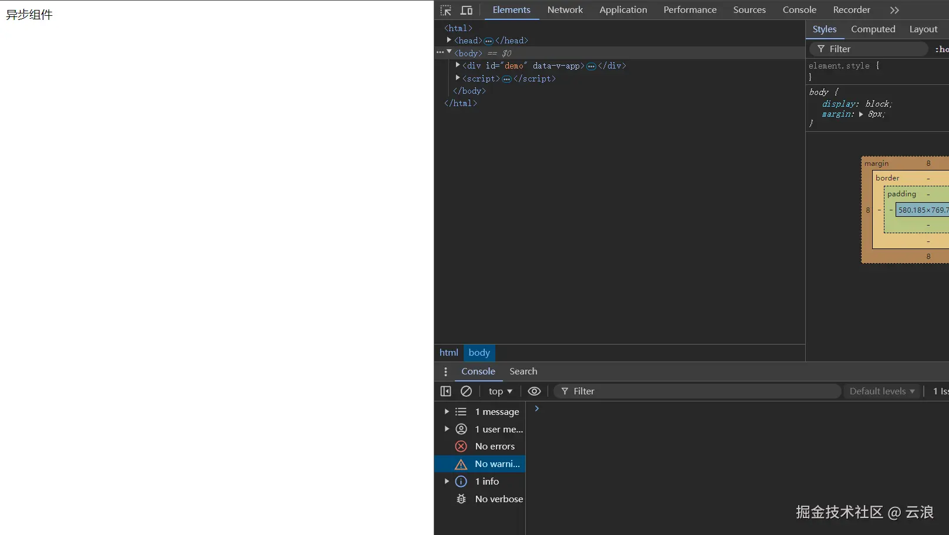Select the Styles pane tab
Viewport: 949px width, 535px height.
[x=825, y=29]
